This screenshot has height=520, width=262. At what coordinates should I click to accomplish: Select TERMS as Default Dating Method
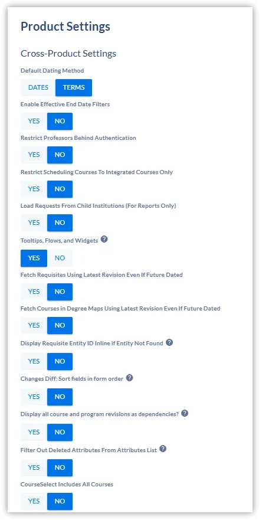74,87
